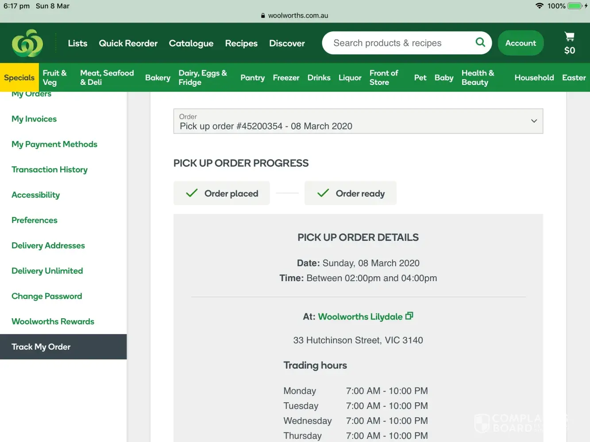590x442 pixels.
Task: Click the Order ready checkmark icon
Action: point(323,193)
